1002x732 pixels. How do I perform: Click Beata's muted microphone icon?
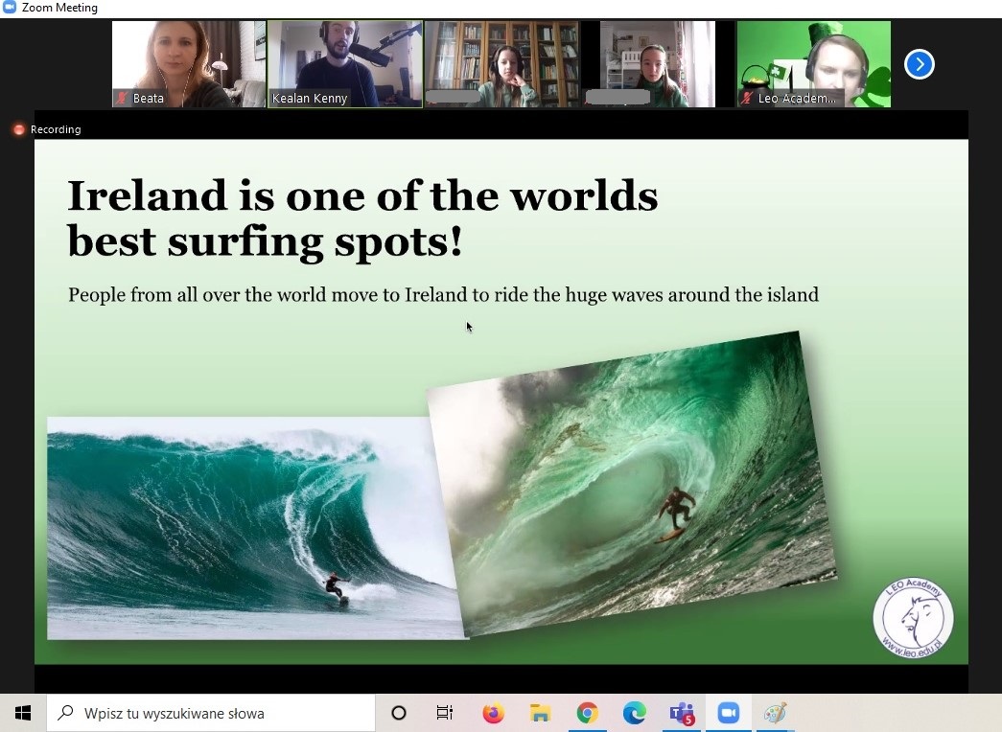122,99
